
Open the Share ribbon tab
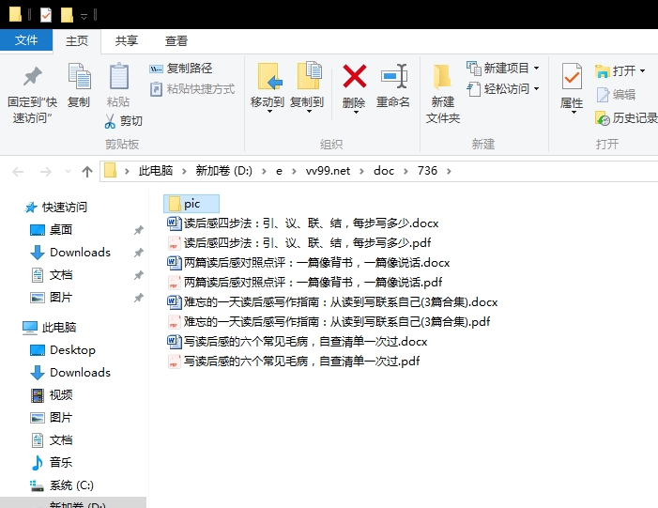127,41
